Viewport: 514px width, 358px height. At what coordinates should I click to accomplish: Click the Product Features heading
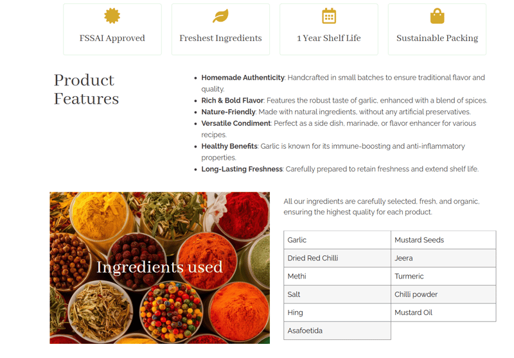(x=87, y=89)
